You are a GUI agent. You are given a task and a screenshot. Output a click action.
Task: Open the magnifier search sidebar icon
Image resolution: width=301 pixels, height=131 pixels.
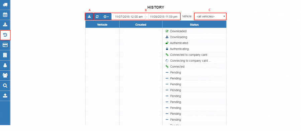tap(5, 85)
